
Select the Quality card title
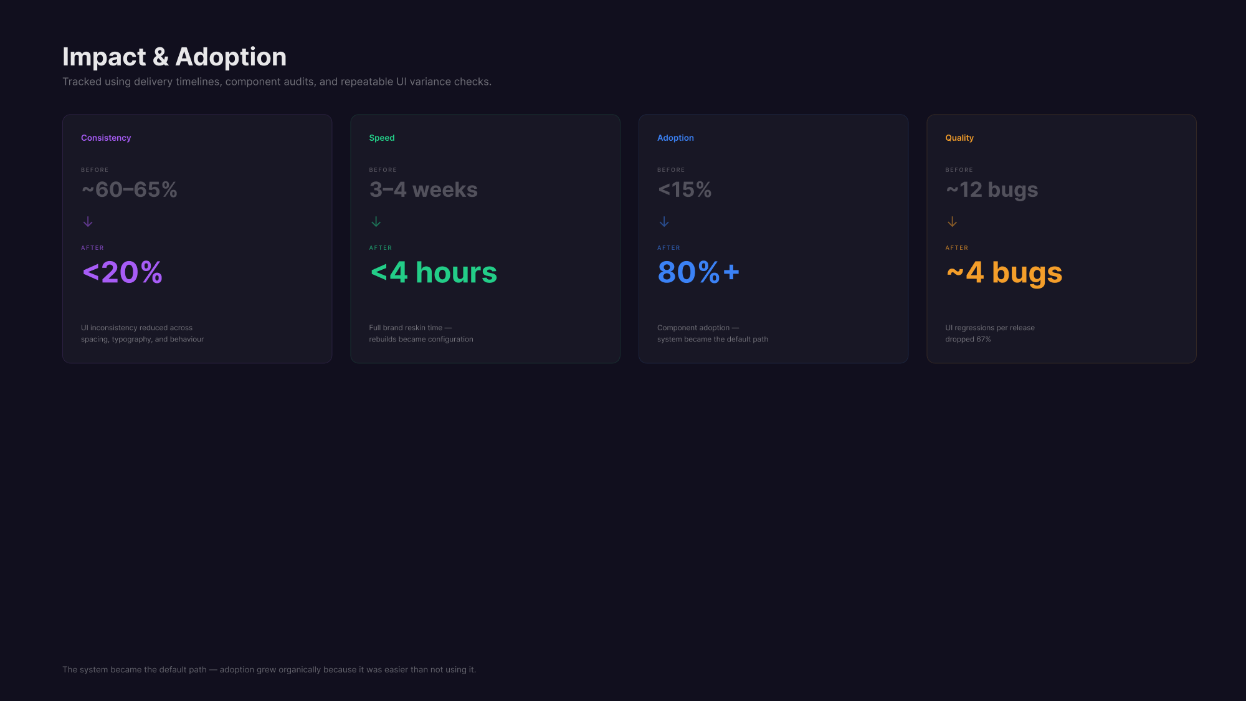pos(959,138)
